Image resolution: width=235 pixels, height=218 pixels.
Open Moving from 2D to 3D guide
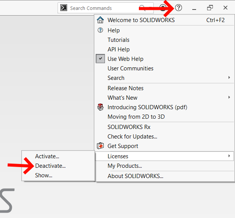136,117
